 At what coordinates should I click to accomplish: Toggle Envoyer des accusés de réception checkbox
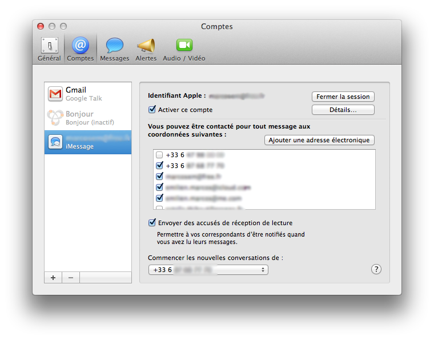[152, 223]
